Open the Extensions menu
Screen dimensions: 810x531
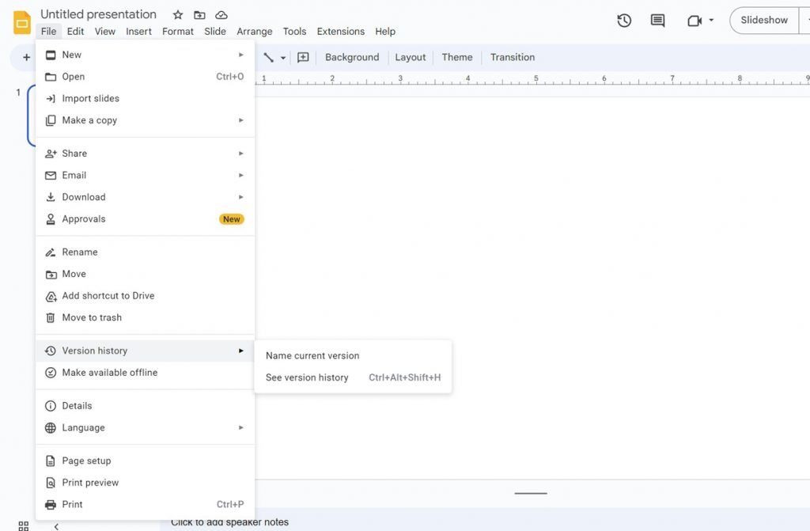point(340,32)
